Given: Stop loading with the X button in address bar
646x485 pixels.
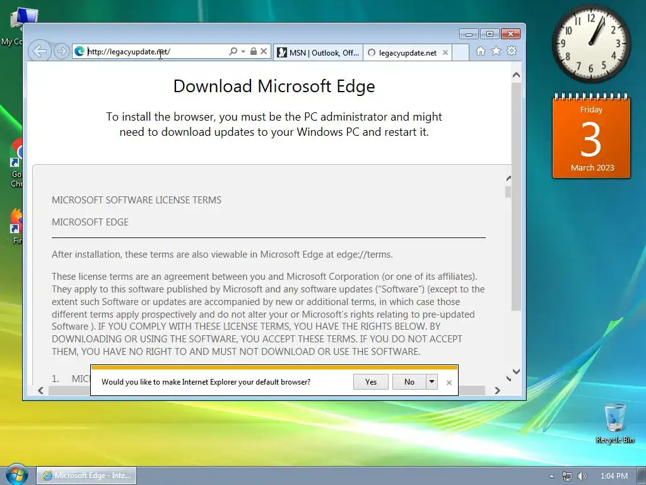Looking at the screenshot, I should pos(264,51).
